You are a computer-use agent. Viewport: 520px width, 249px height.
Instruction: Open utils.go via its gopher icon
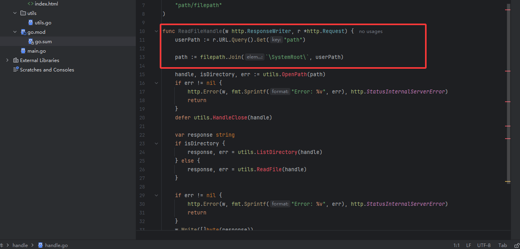click(x=31, y=22)
